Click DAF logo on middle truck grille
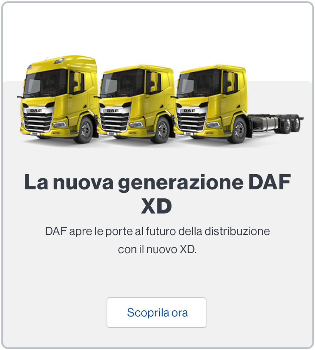Viewport: 315px width, 350px height. pos(113,110)
